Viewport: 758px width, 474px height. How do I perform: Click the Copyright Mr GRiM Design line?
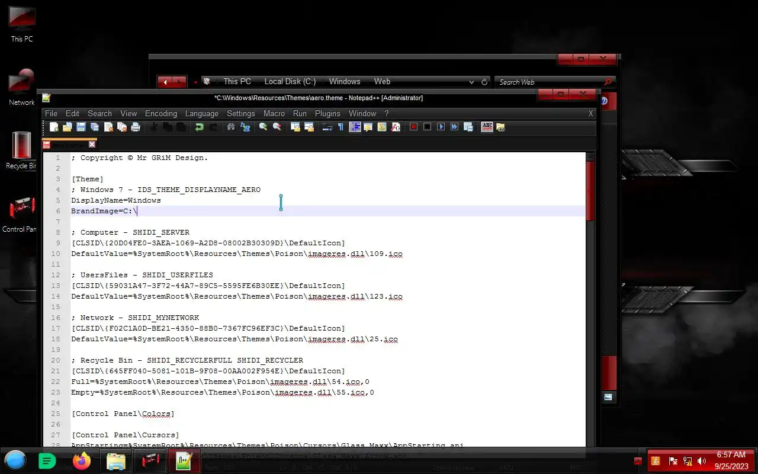pos(140,158)
